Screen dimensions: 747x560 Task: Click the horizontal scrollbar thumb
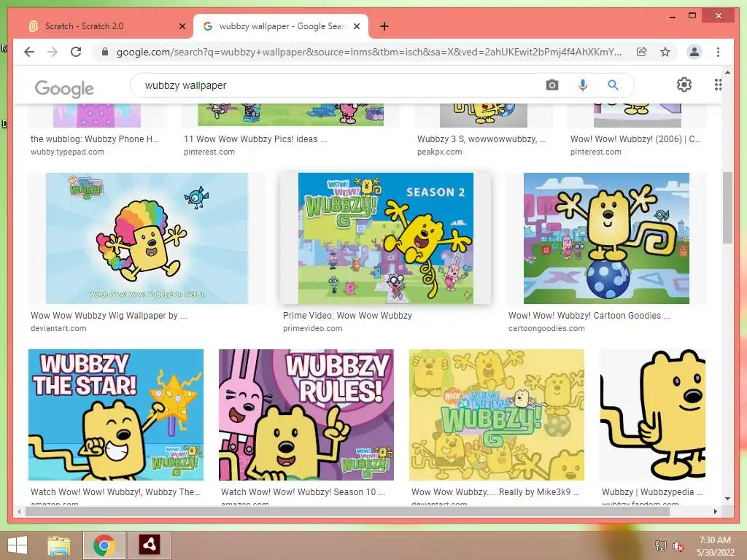(347, 511)
